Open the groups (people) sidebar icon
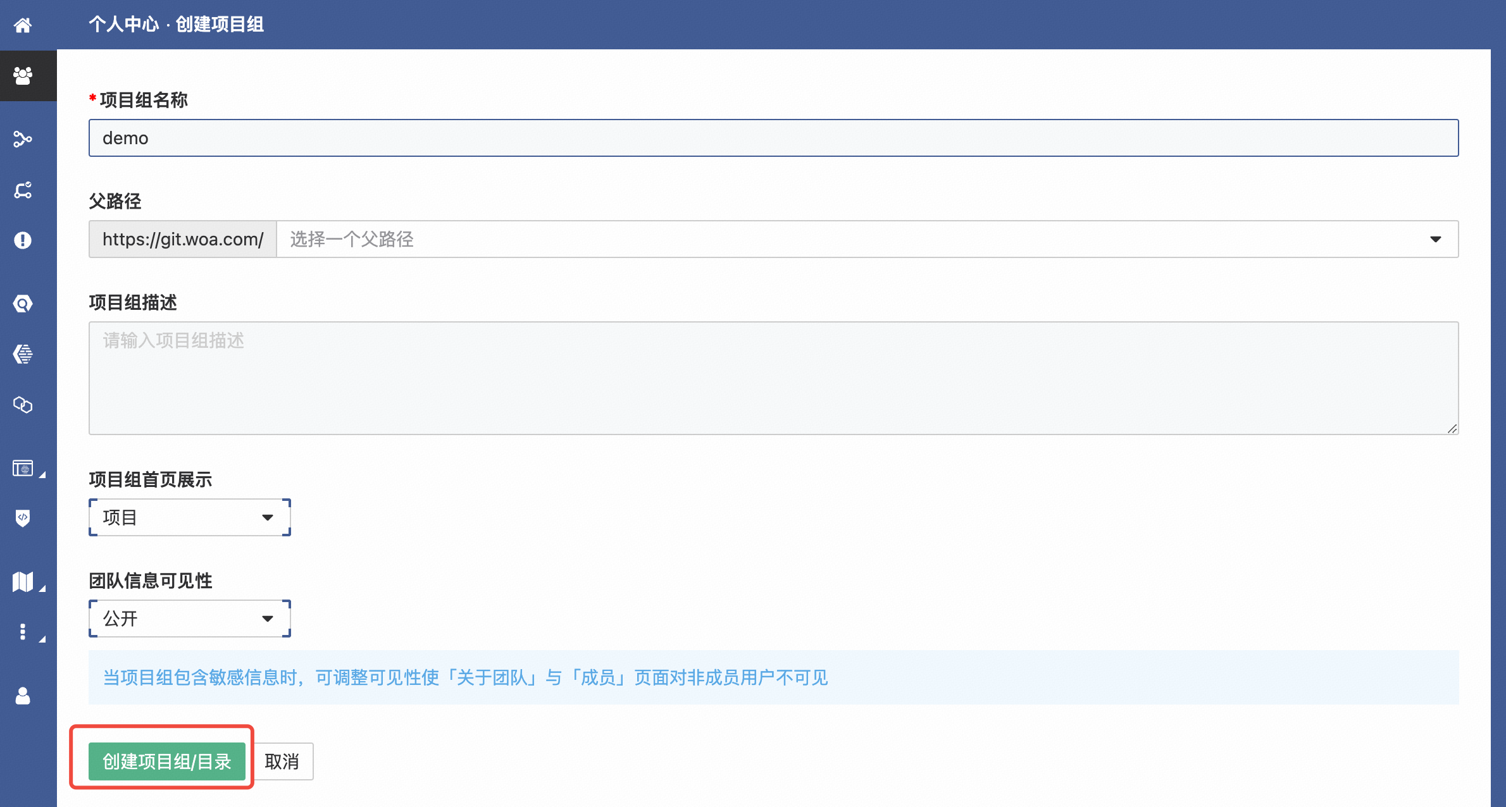Viewport: 1506px width, 807px height. click(23, 76)
